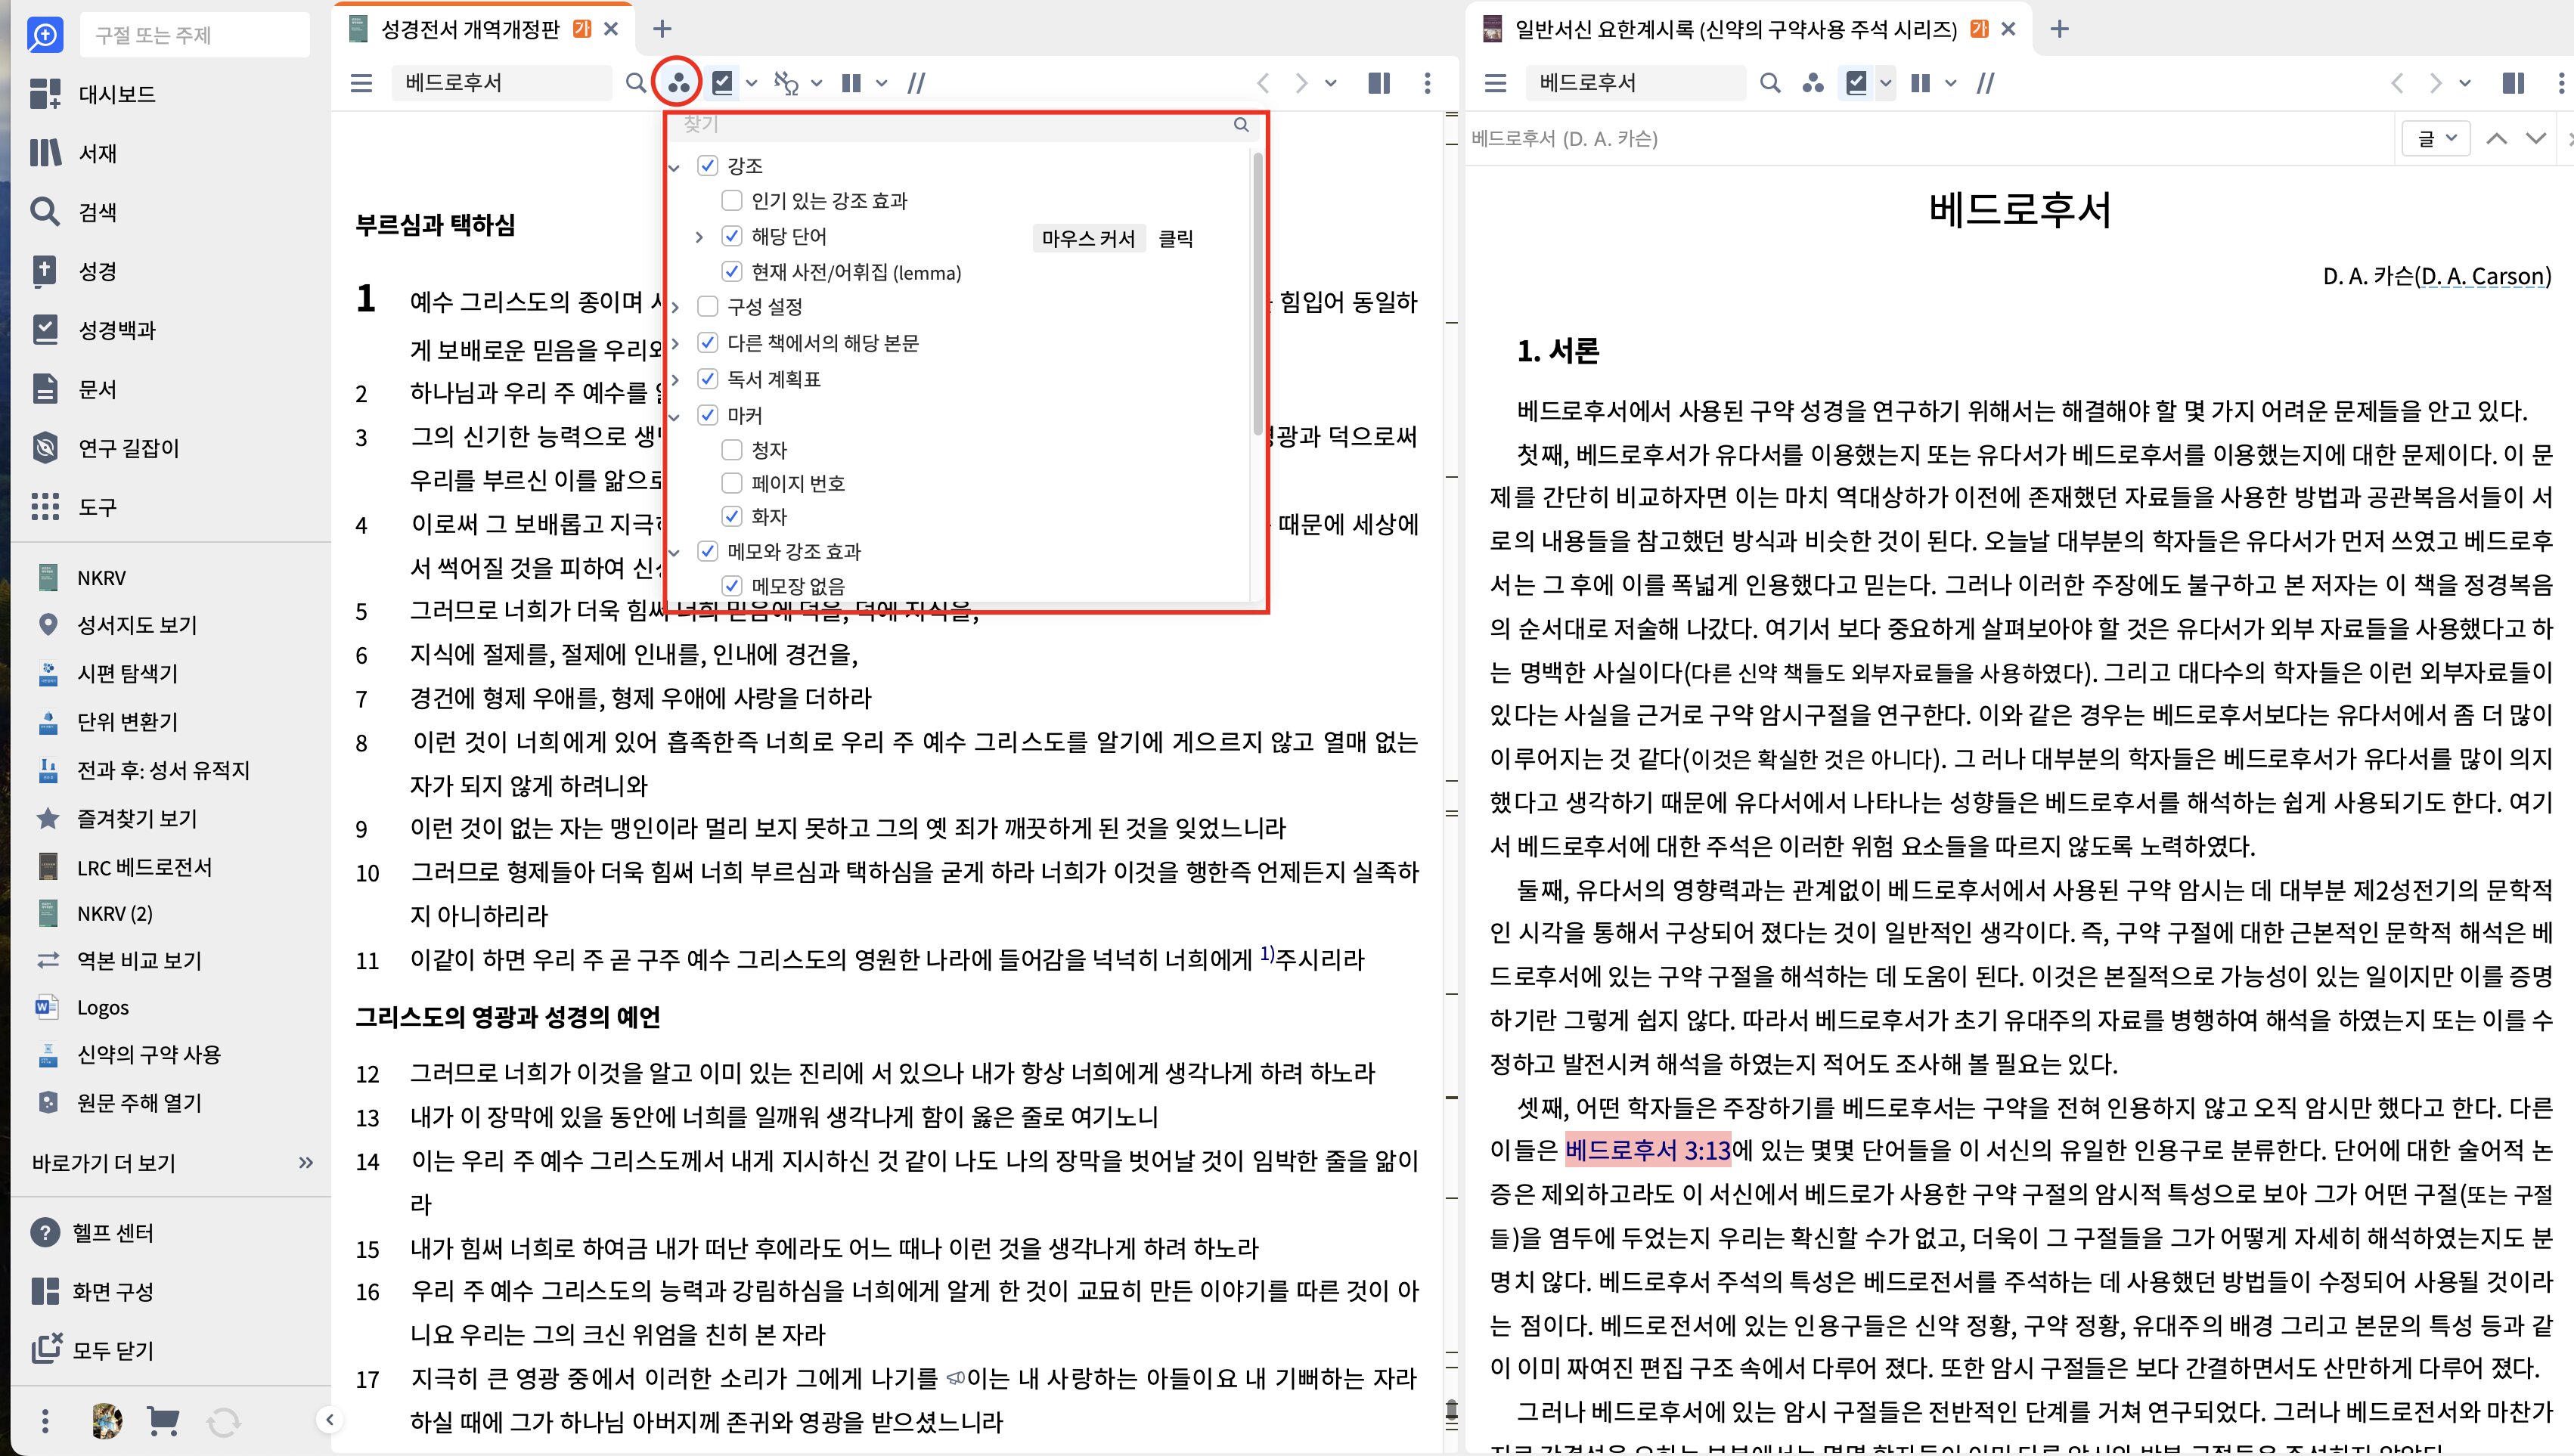Screen dimensions: 2574x1456
Task: Open the 글 dropdown in commentary panel
Action: [2436, 138]
